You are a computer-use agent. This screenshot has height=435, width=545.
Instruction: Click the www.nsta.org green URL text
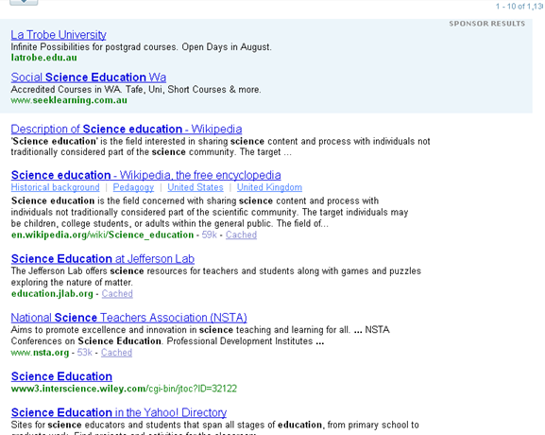coord(40,353)
